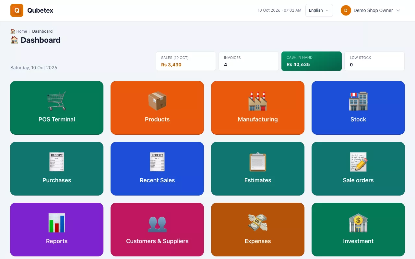Open the Recent Sales receipt tile
The image size is (415, 259).
click(157, 169)
